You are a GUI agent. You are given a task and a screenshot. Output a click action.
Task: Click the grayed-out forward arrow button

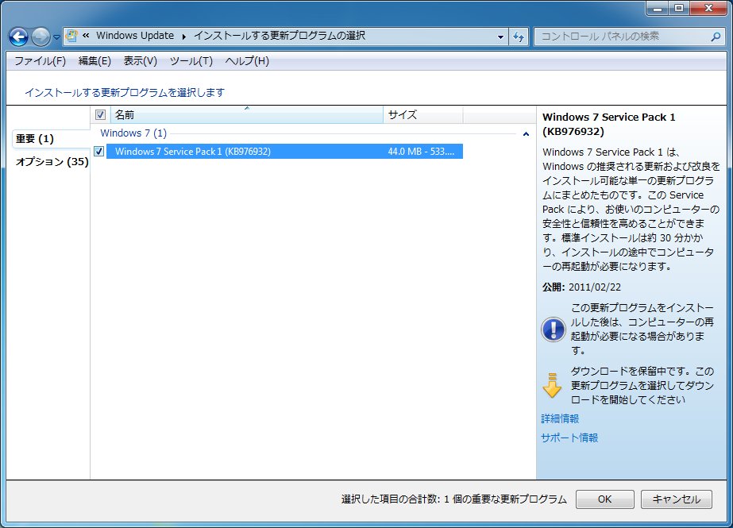point(41,37)
